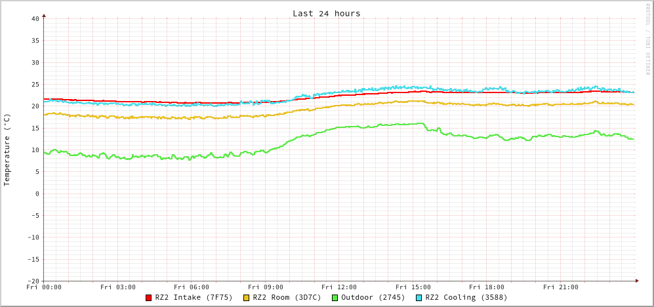Click the Fri 15:00 time axis label
Viewport: 654px width, 307px height.
pos(413,287)
